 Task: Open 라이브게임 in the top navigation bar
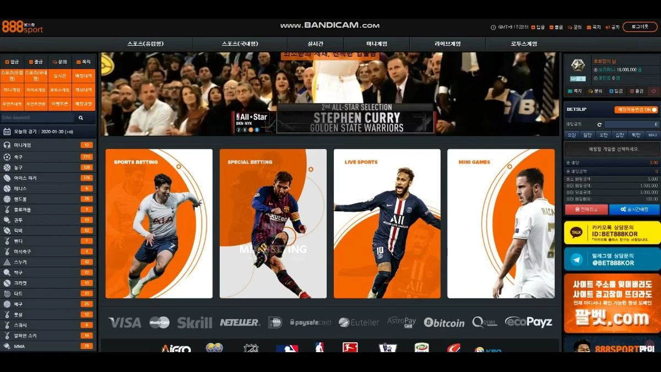447,44
